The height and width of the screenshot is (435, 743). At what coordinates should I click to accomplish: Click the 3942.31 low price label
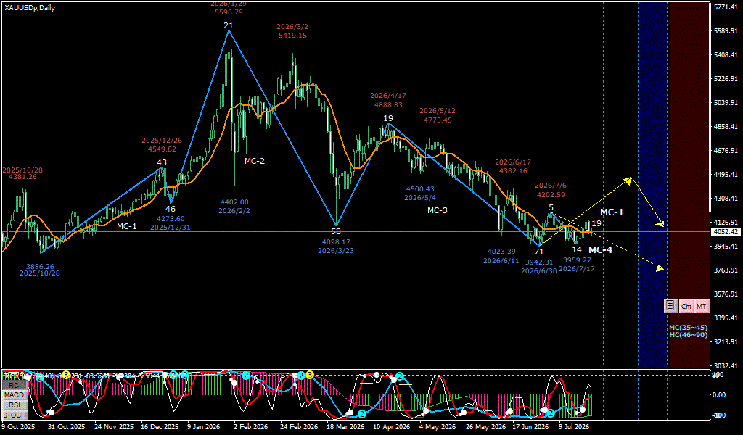pos(539,262)
